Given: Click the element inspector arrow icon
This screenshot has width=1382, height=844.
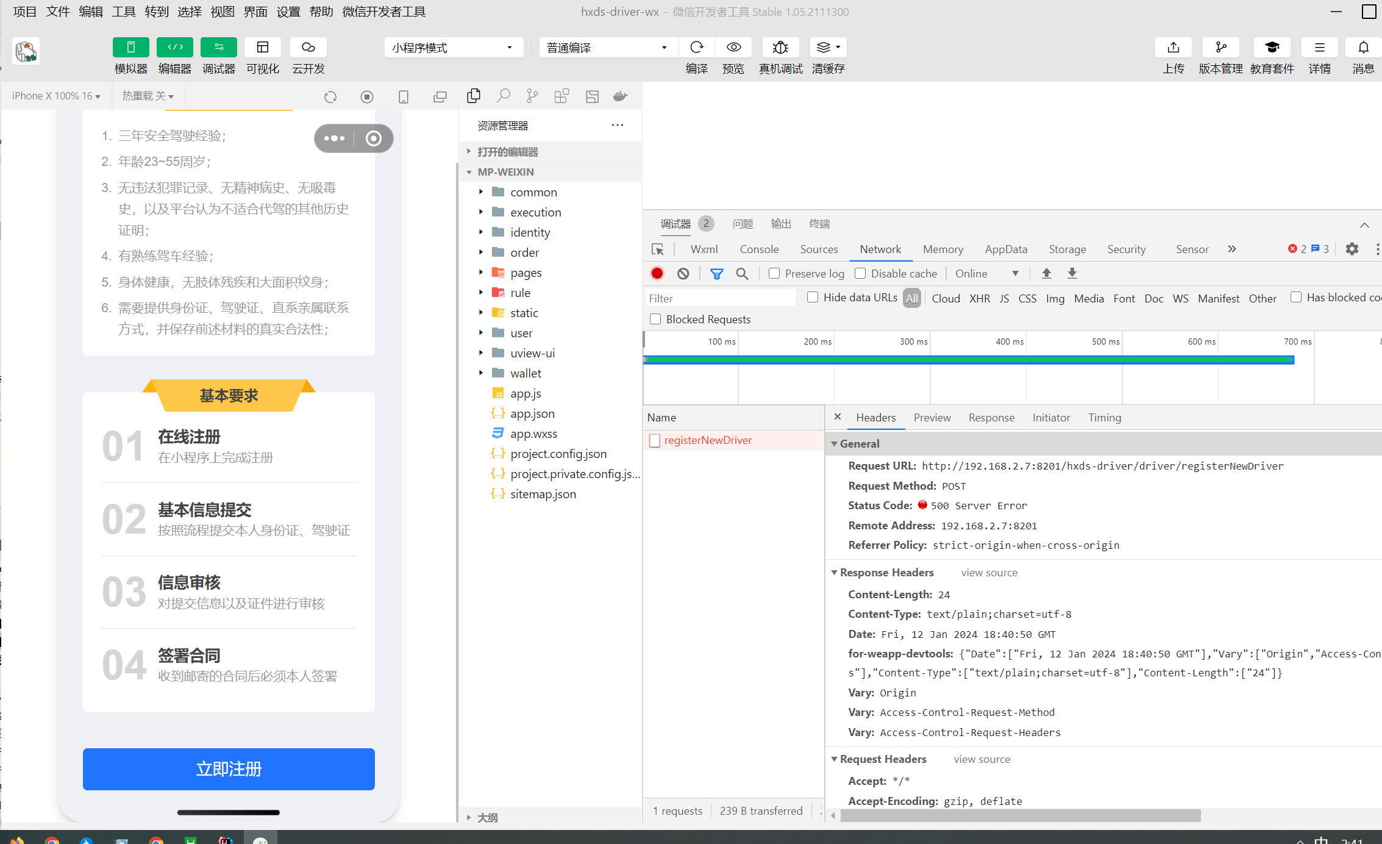Looking at the screenshot, I should pos(658,249).
